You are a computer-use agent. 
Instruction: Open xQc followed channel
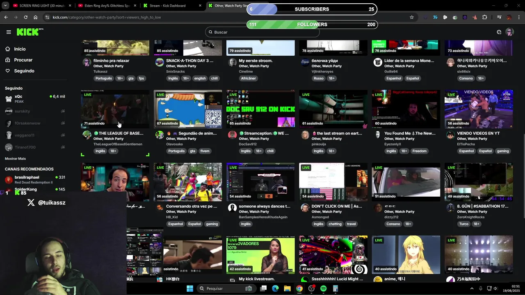click(x=35, y=98)
